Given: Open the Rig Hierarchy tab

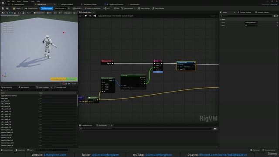Looking at the screenshot, I should pyautogui.click(x=7, y=87).
